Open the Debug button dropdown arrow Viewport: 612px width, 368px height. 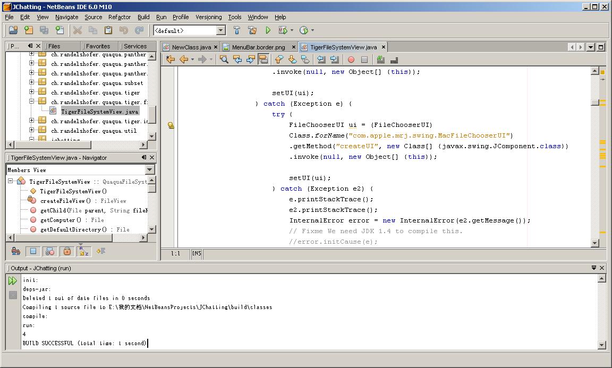(x=292, y=30)
